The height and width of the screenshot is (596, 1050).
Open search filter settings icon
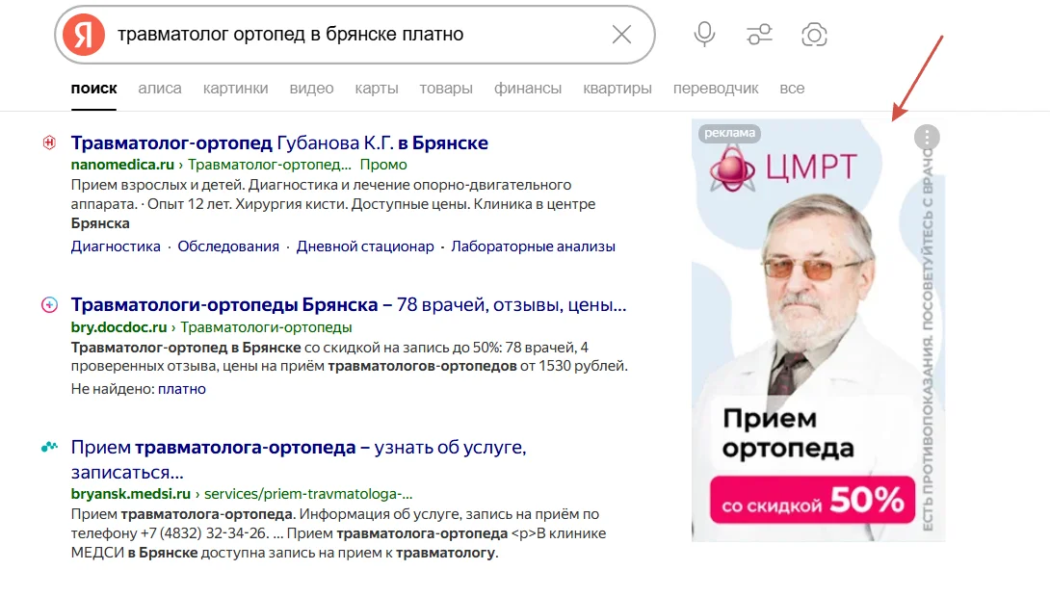(758, 34)
